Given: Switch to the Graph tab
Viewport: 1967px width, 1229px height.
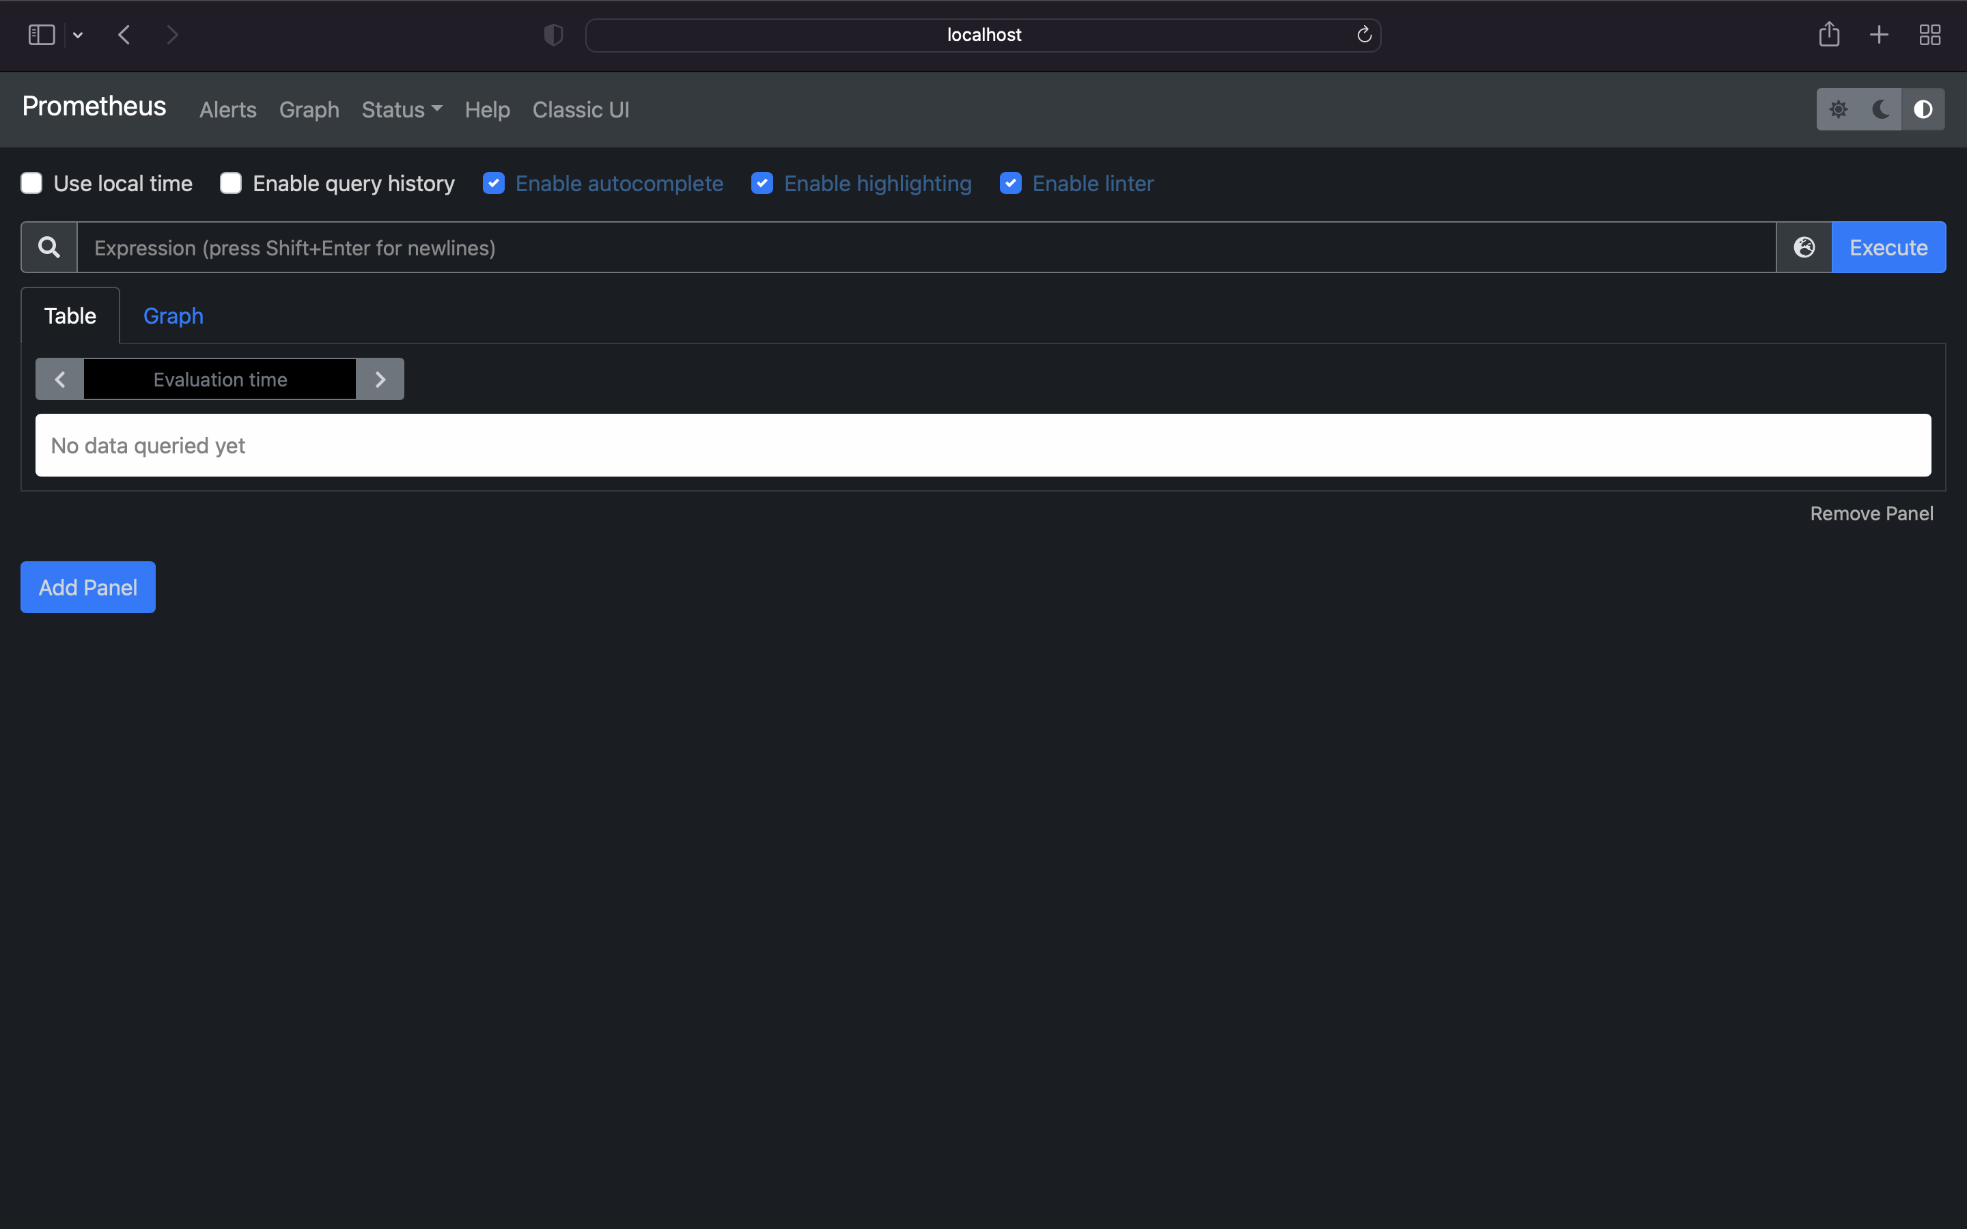Looking at the screenshot, I should coord(173,315).
